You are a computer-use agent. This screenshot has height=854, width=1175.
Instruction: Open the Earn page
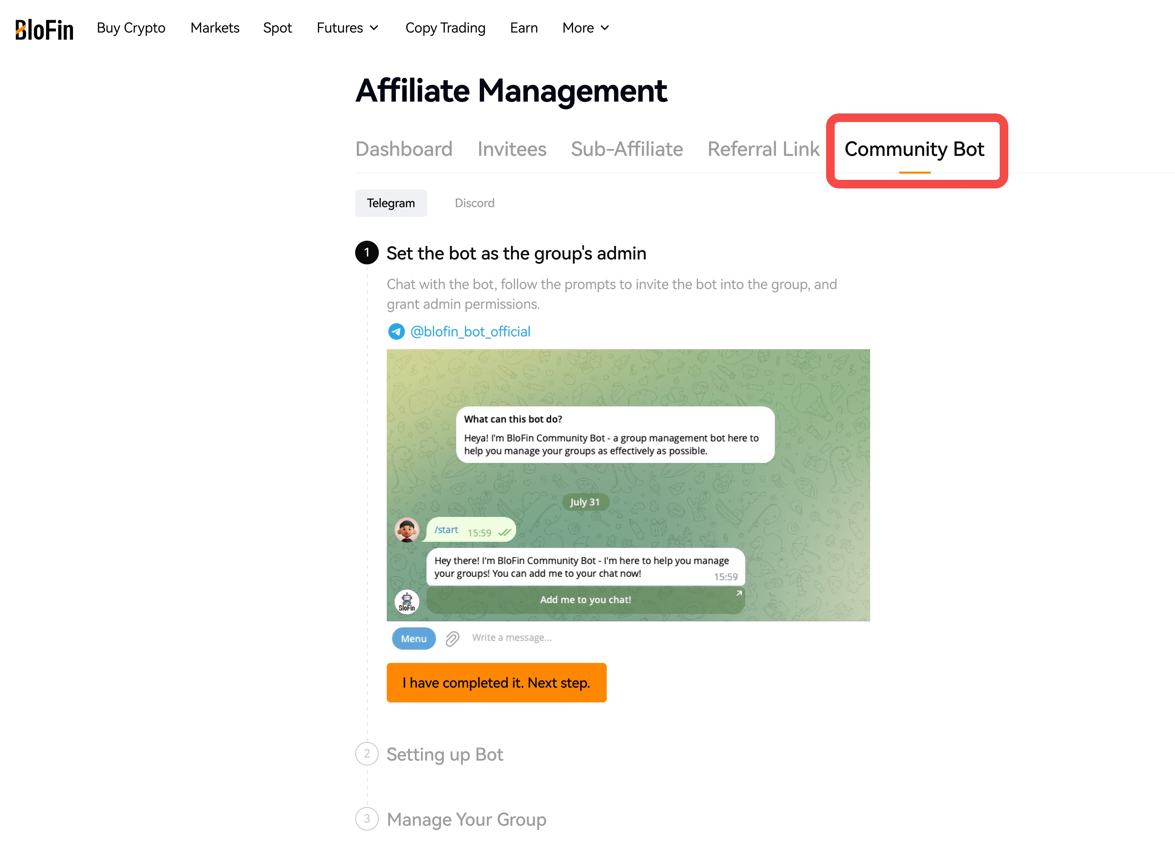[524, 28]
